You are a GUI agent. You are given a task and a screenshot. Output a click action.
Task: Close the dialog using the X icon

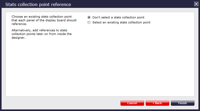pos(196,4)
